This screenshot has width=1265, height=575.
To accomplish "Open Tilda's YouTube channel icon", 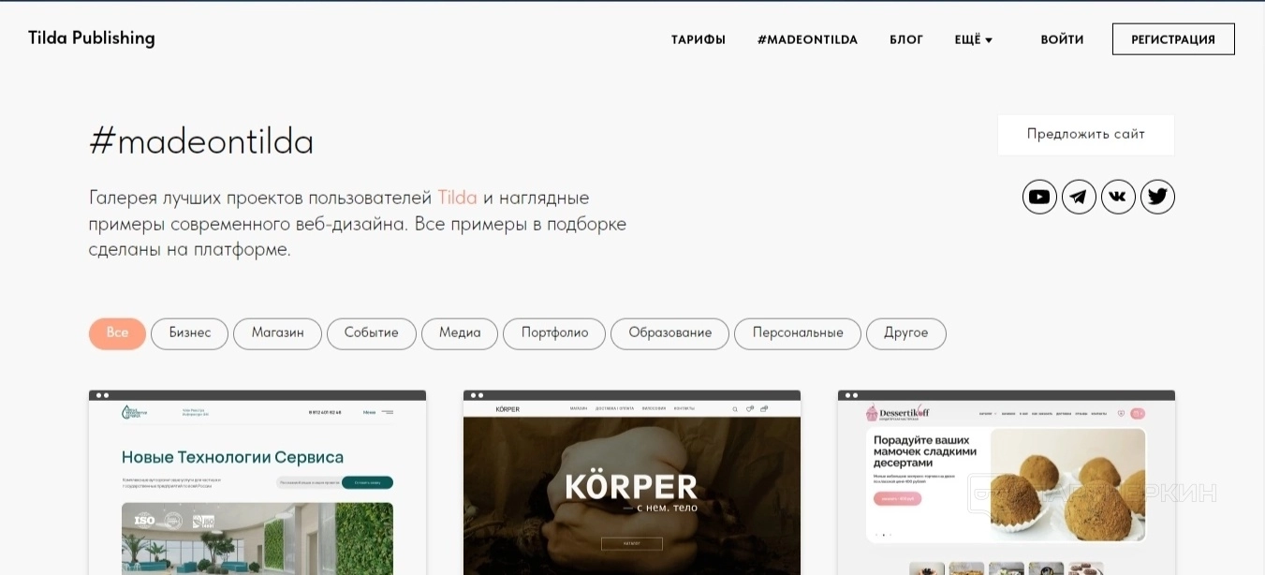I will [x=1039, y=197].
